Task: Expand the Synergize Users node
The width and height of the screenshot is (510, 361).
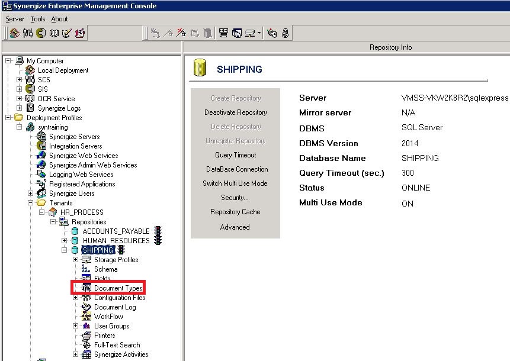Action: (x=31, y=194)
